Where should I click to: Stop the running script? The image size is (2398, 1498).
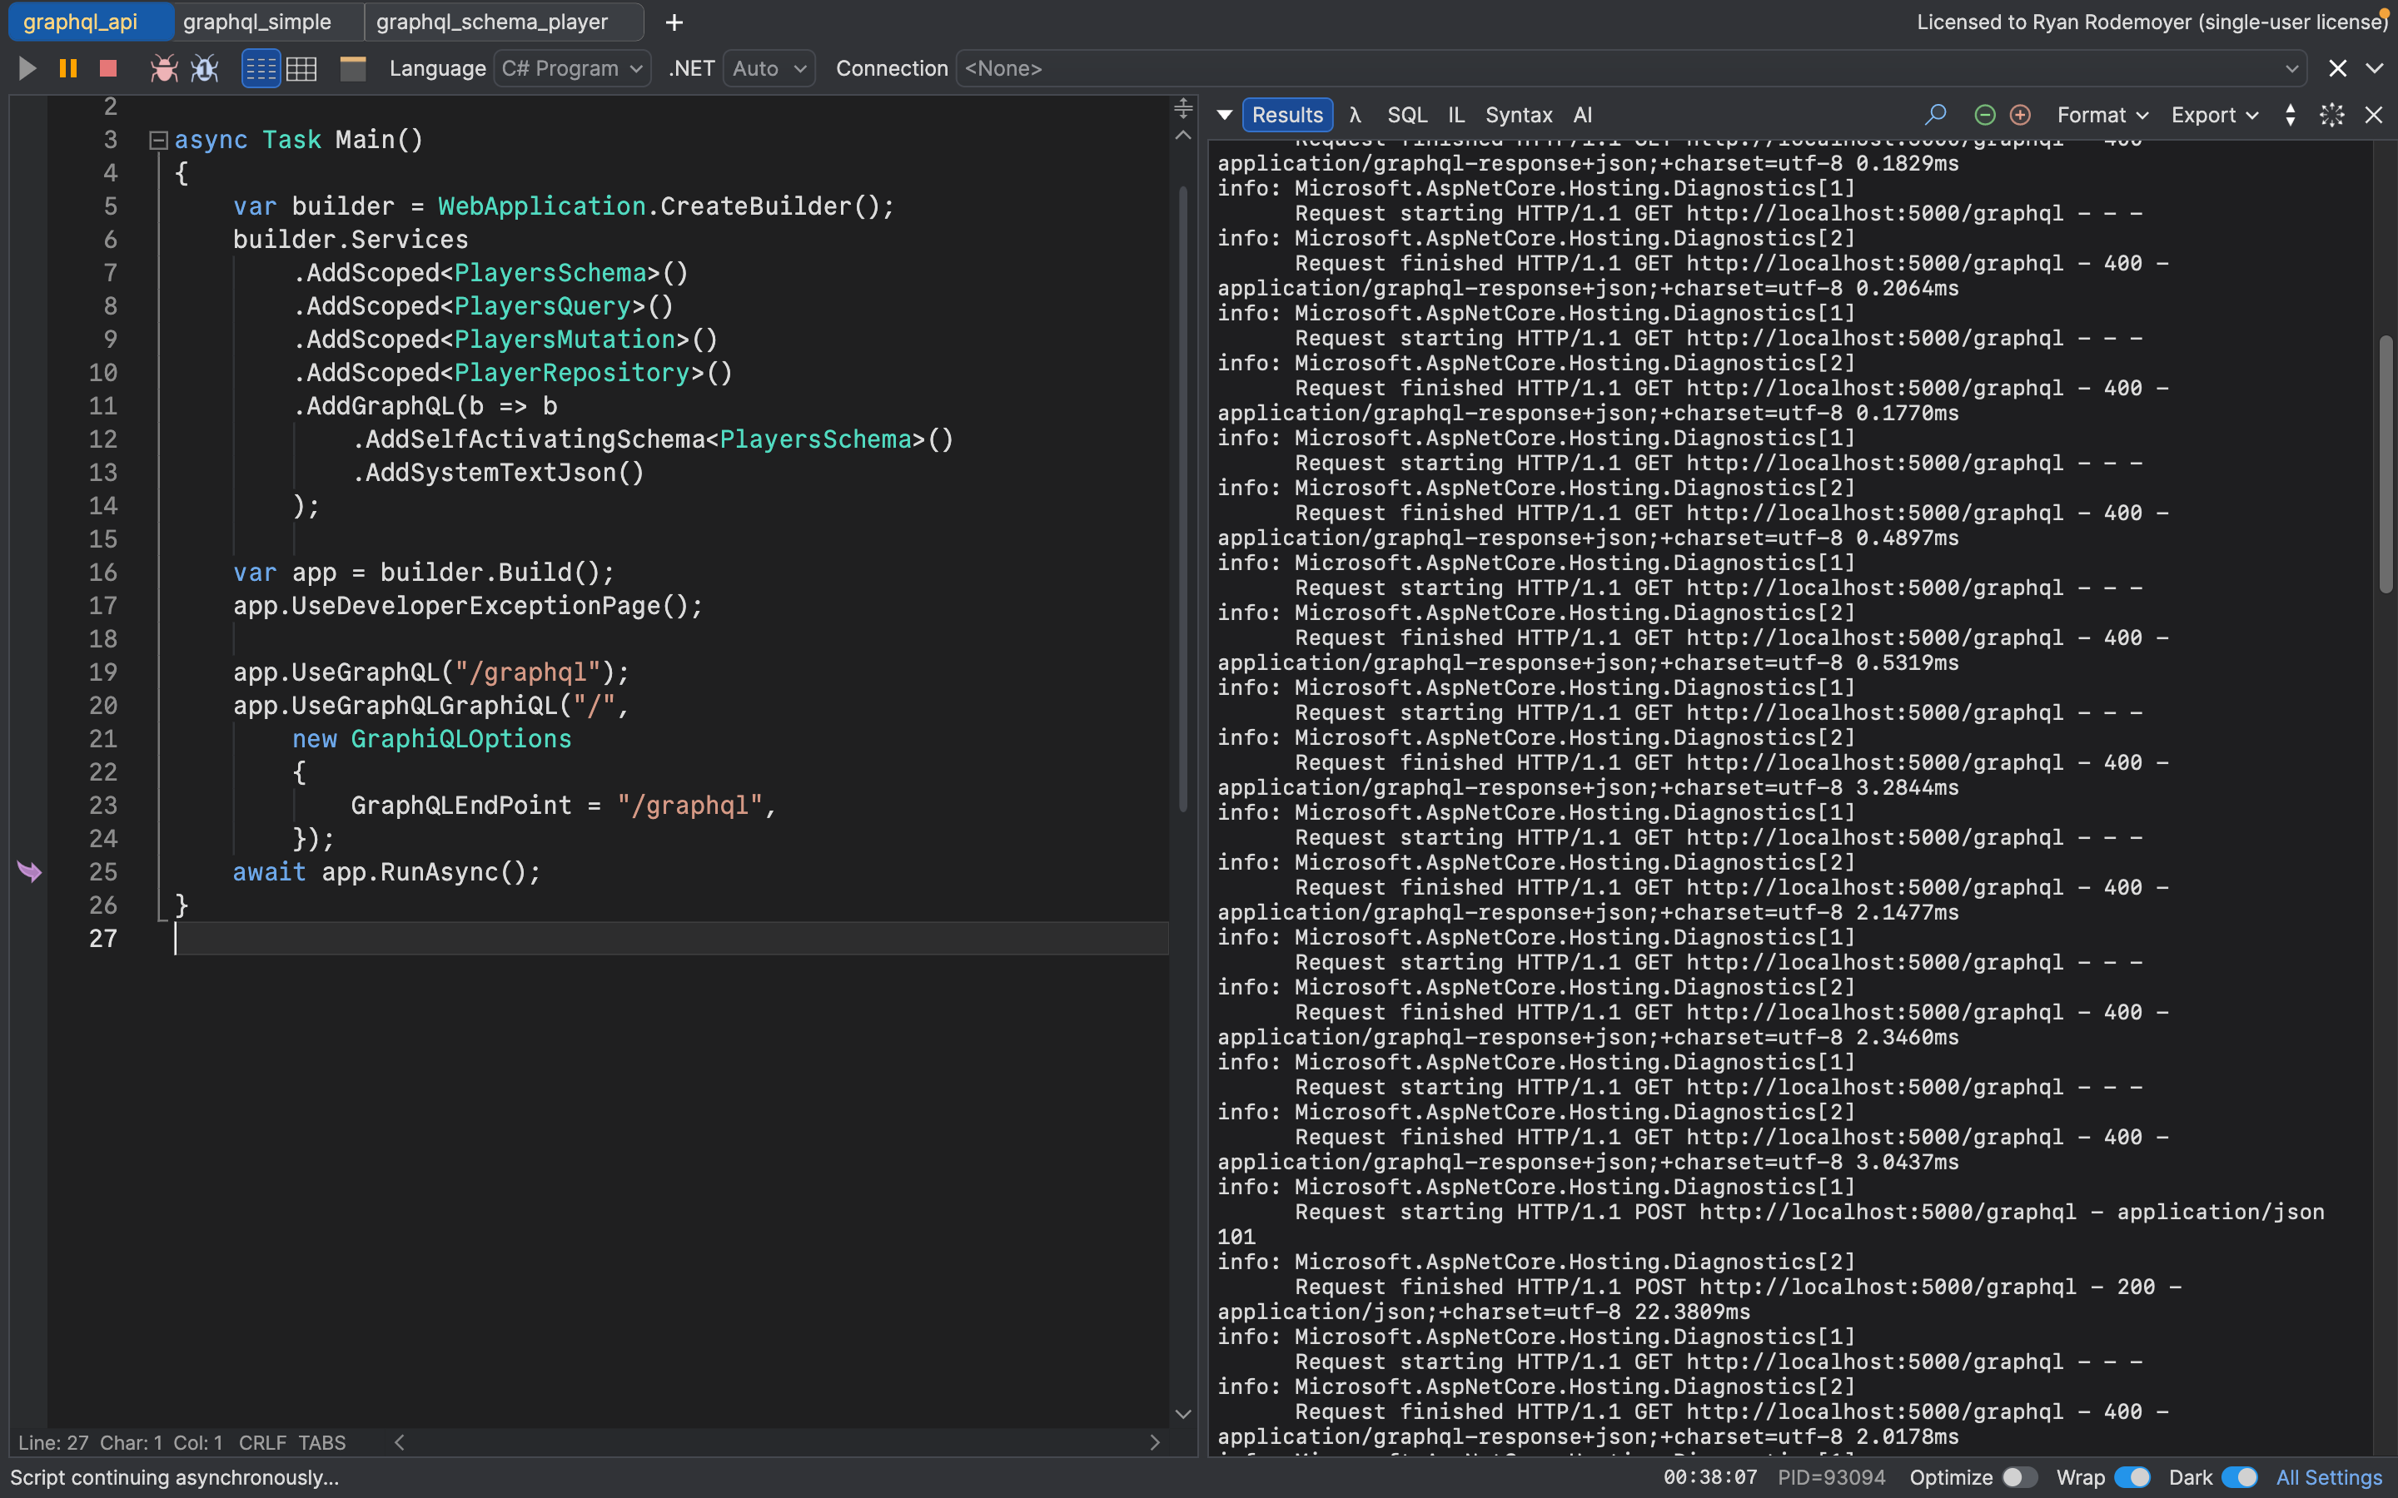tap(107, 68)
